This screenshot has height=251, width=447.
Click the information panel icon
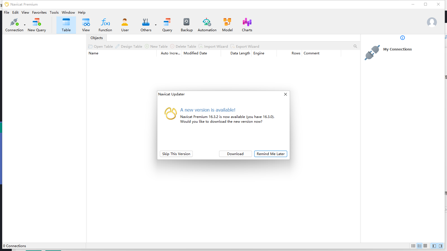click(x=403, y=38)
